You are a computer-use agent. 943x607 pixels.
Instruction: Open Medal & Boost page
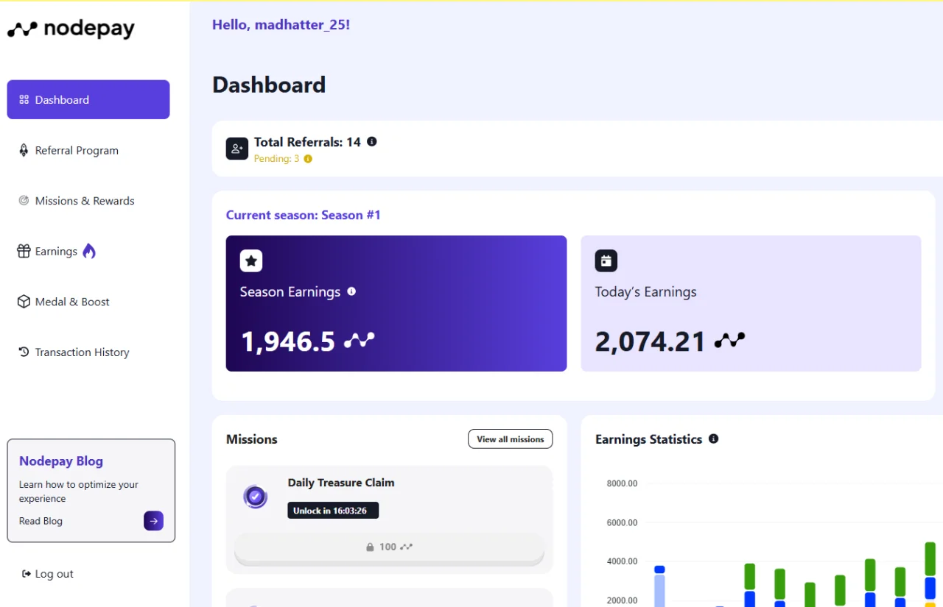tap(72, 302)
